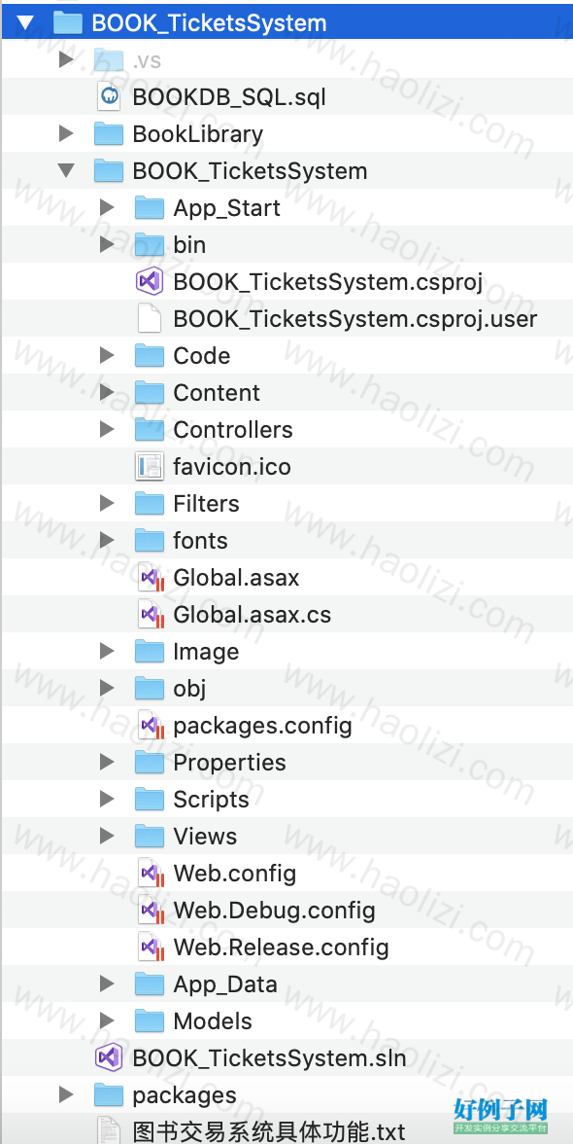Image resolution: width=573 pixels, height=1144 pixels.
Task: Expand the BookLibrary folder
Action: tap(66, 133)
